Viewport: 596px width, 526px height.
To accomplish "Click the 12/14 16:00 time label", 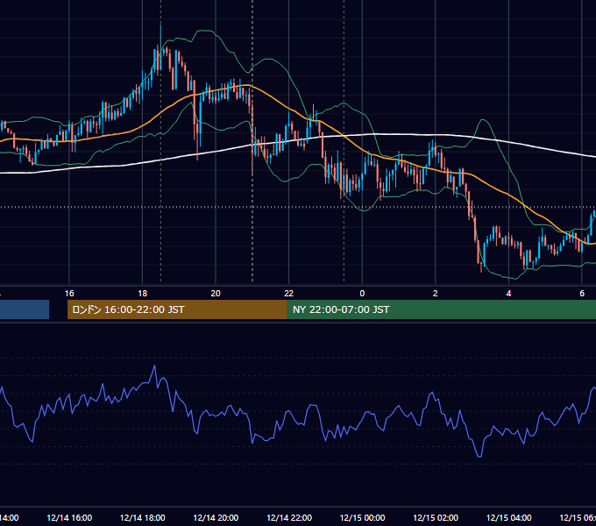I will [x=69, y=517].
